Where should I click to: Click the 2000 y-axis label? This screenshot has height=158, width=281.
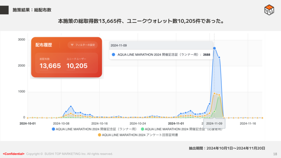tap(21, 66)
